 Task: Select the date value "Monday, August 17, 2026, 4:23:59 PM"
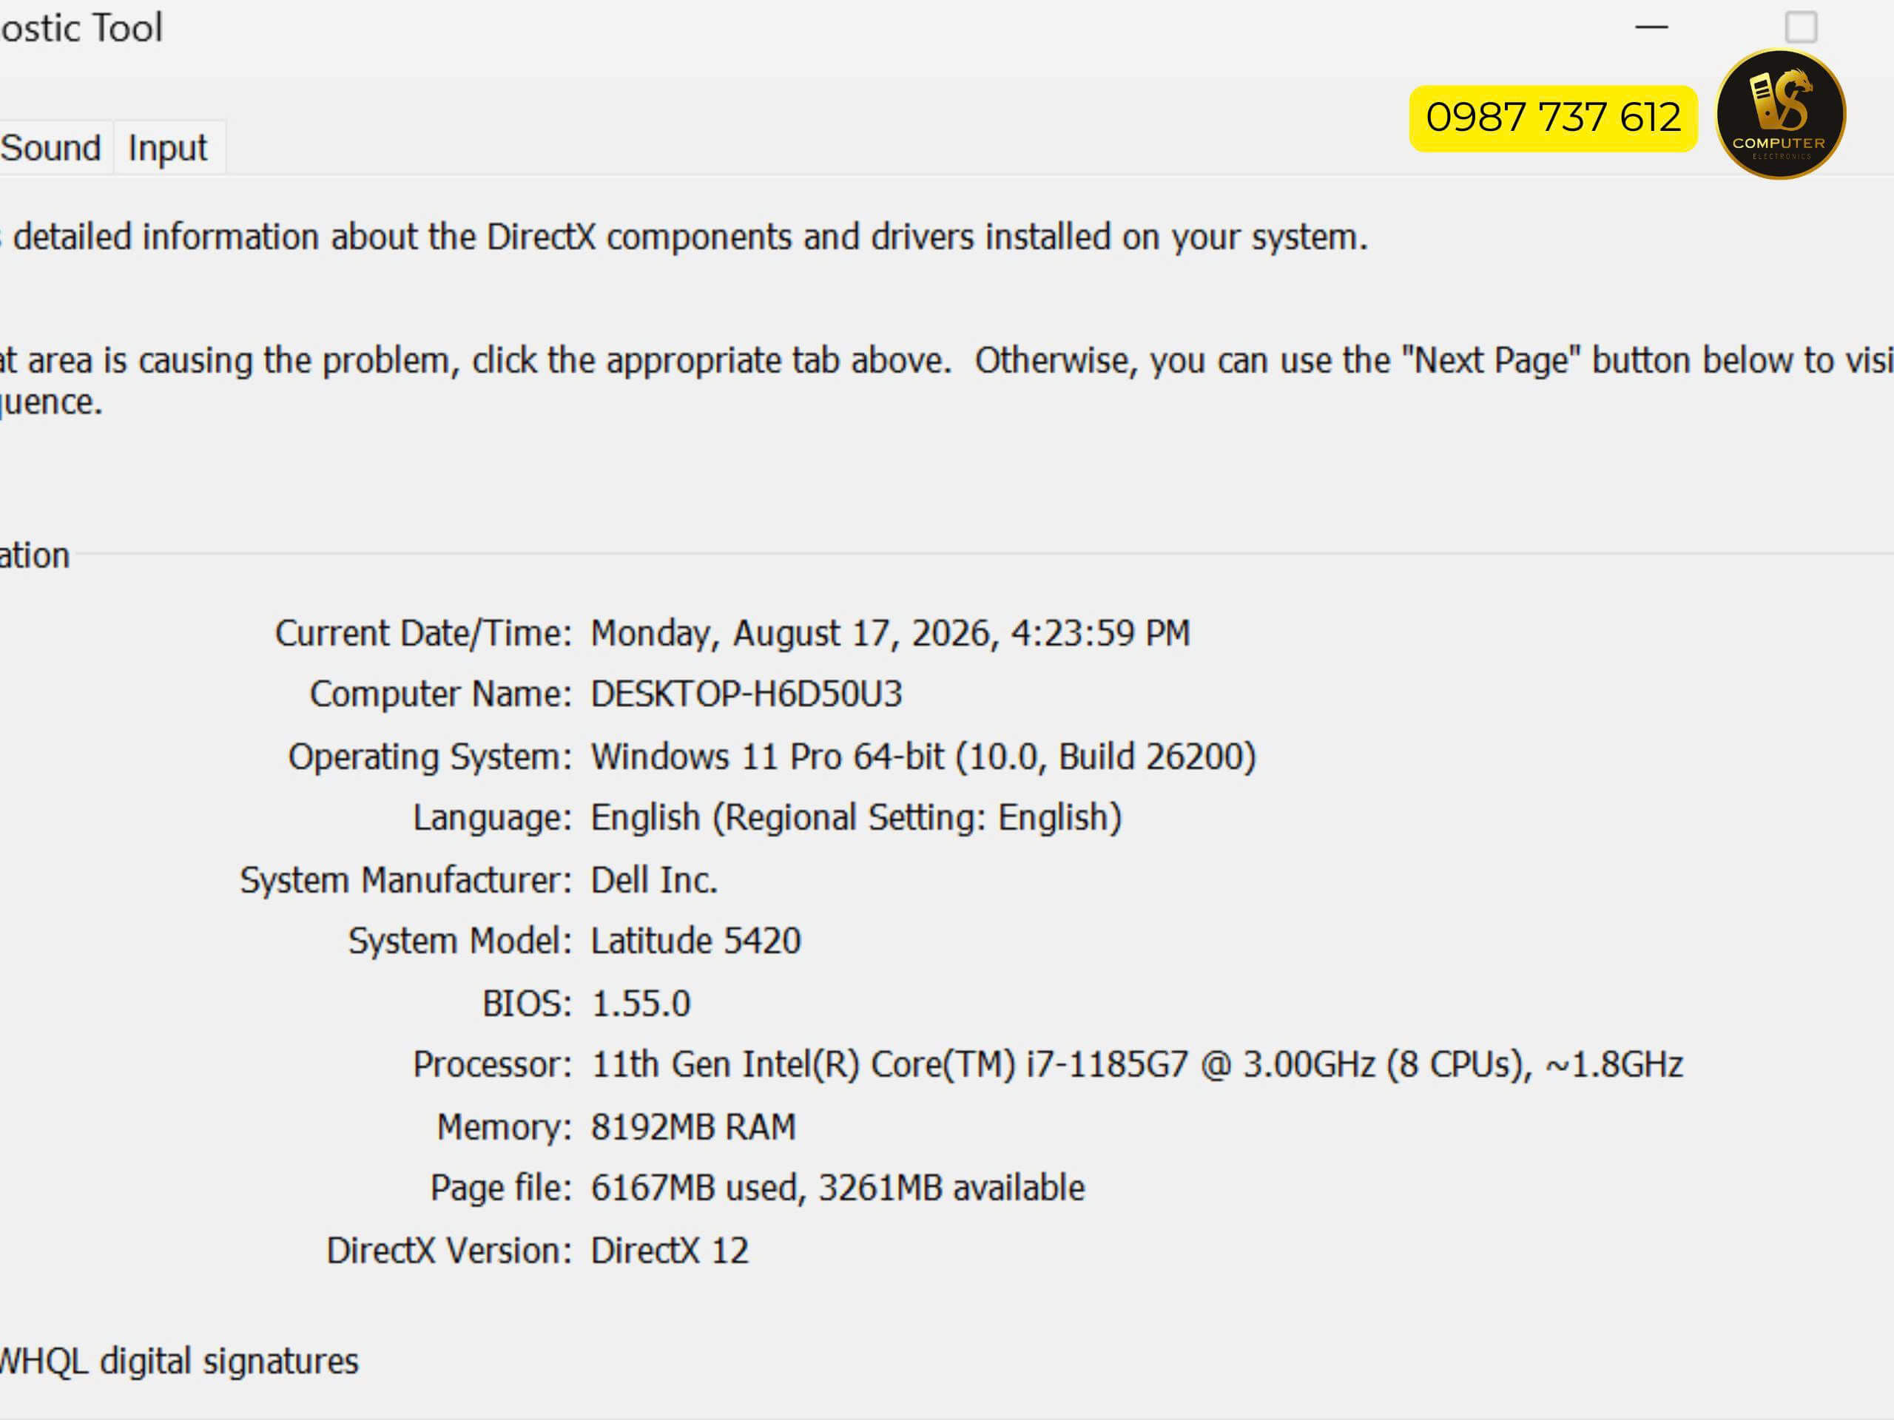point(891,635)
